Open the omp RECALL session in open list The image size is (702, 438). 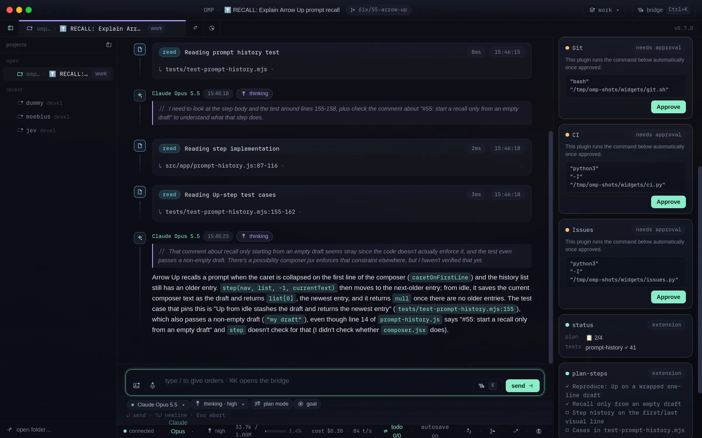click(x=58, y=74)
